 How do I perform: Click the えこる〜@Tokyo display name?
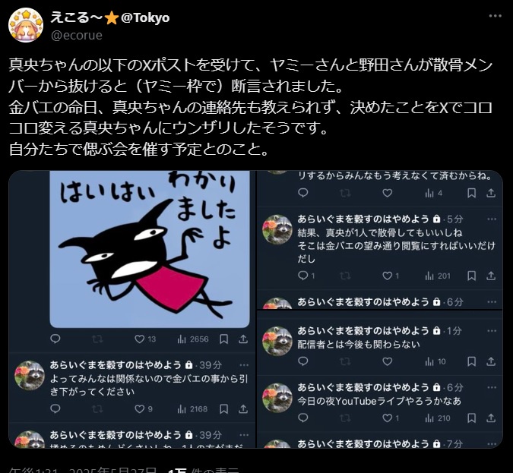pos(110,17)
